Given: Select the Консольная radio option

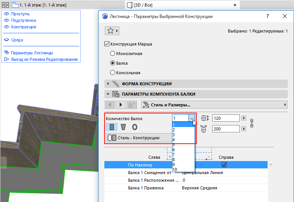Looking at the screenshot, I should click(x=112, y=73).
